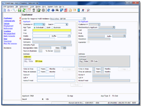Open the Co-Applicant Suffix dropdown
Viewport: 141px width, 106px height.
(x=125, y=36)
